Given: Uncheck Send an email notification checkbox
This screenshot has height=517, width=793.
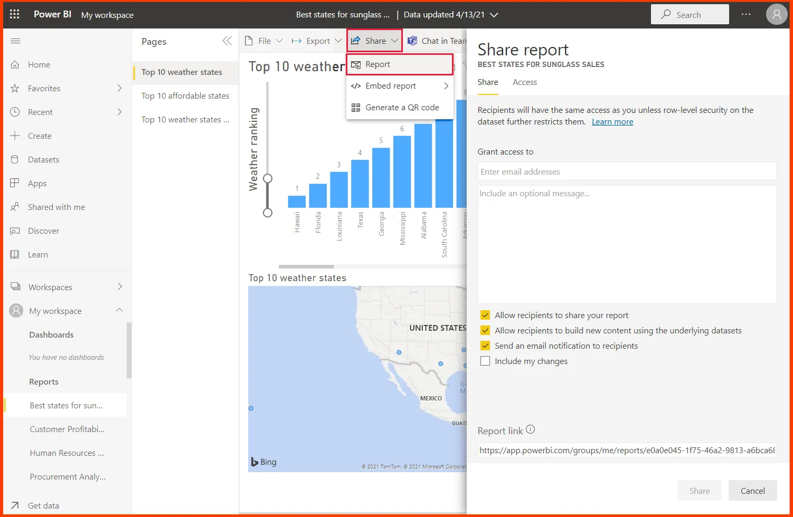Looking at the screenshot, I should coord(485,346).
